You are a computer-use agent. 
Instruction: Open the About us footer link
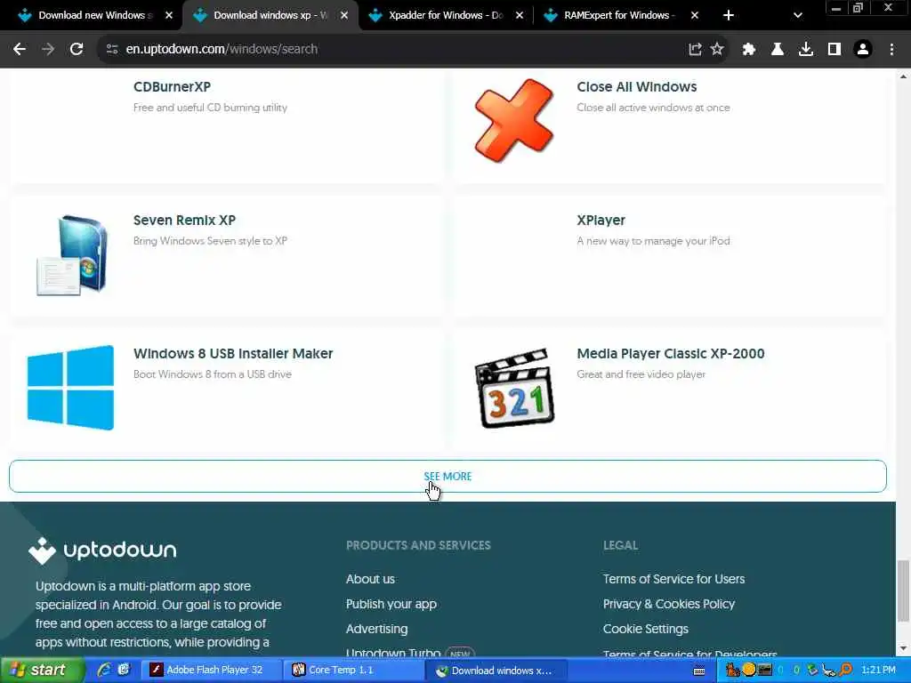(370, 579)
